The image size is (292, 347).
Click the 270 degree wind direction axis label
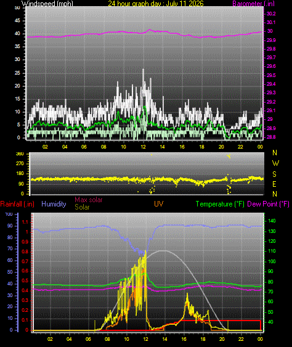tap(20, 163)
